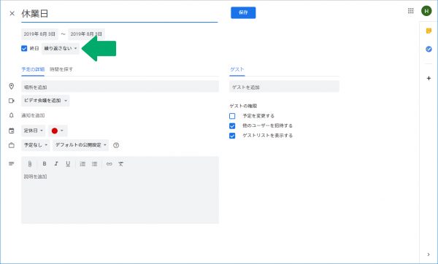Screen dimensions: 438x264
Task: Pick the end date field
Action: tap(86, 34)
